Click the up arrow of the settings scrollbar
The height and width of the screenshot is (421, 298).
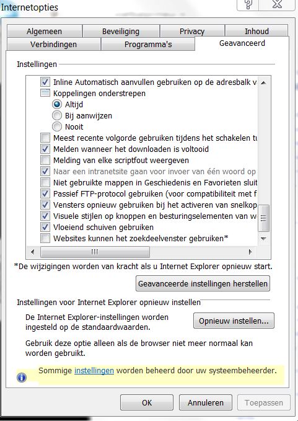click(263, 82)
